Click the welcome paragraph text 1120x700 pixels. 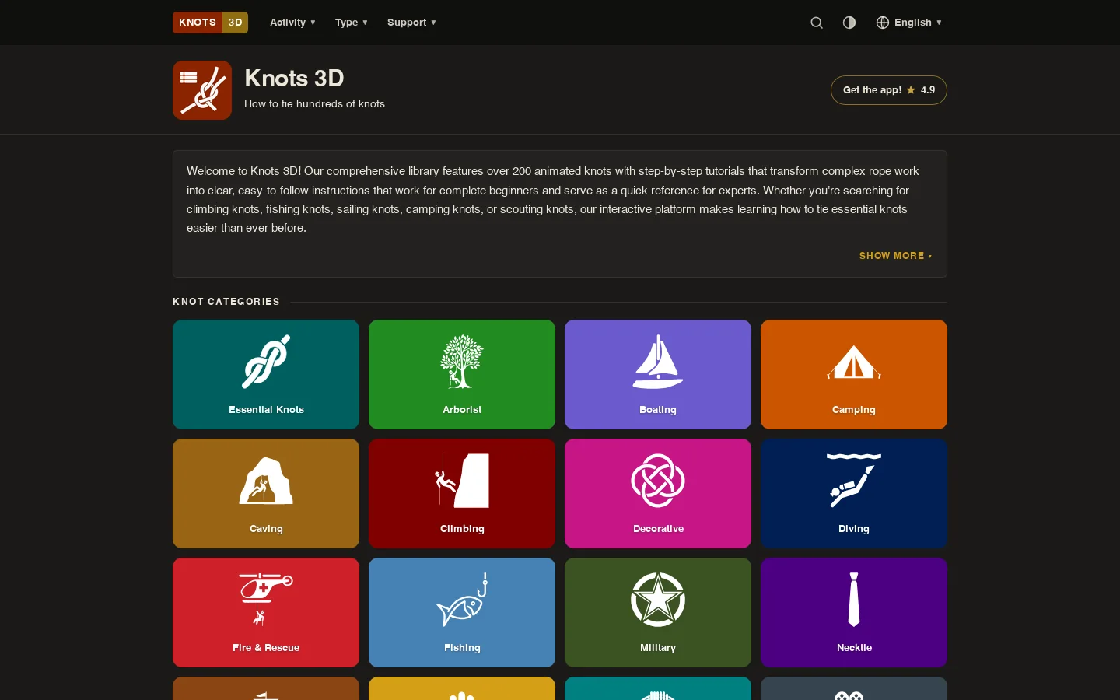point(552,200)
